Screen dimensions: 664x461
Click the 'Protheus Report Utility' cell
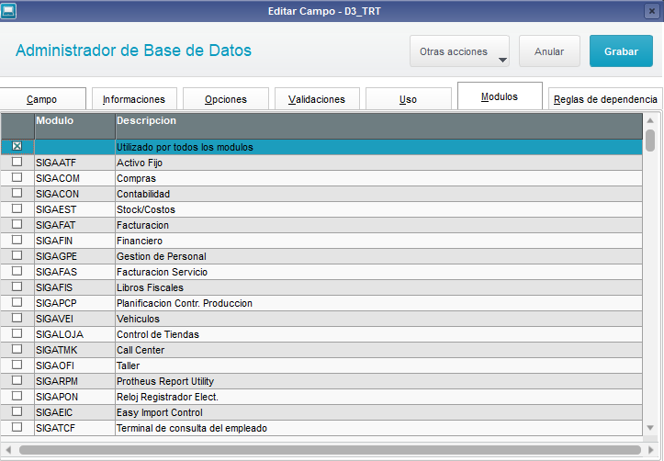(x=379, y=381)
